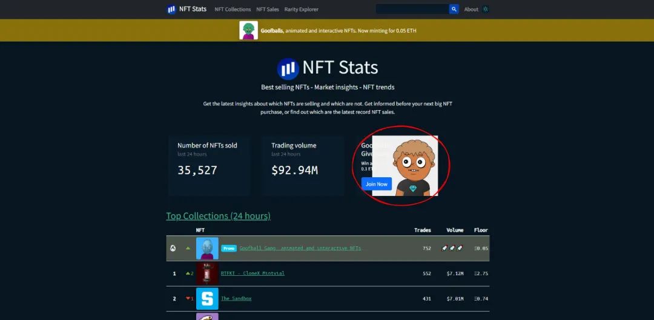Open The Sandbox collection link
The height and width of the screenshot is (320, 654).
[236, 298]
